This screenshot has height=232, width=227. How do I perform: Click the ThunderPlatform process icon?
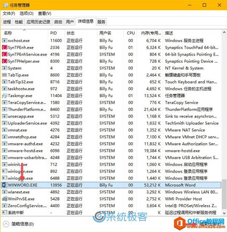[x=5, y=109]
